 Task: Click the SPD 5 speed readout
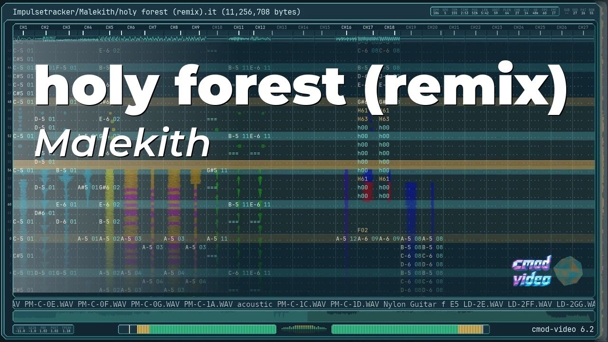point(445,11)
